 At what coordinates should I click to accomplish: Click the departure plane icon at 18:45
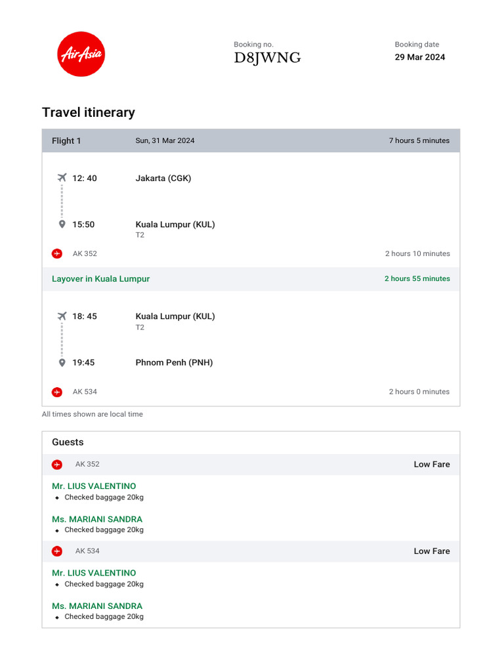pyautogui.click(x=62, y=316)
